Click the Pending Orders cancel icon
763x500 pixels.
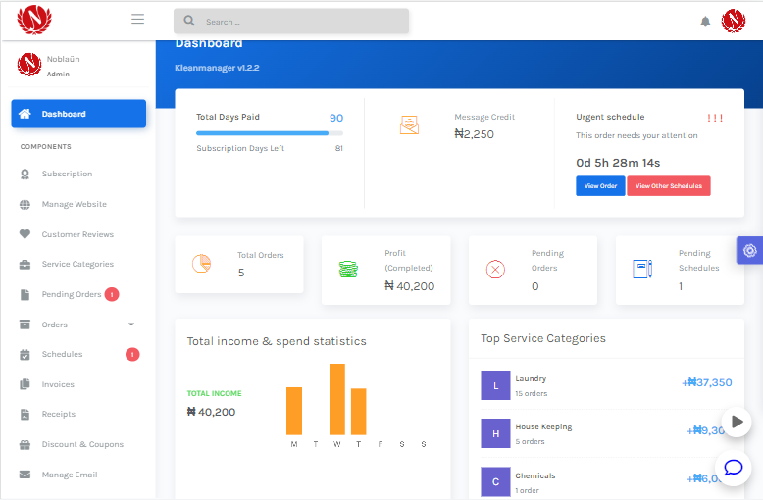[x=495, y=269]
